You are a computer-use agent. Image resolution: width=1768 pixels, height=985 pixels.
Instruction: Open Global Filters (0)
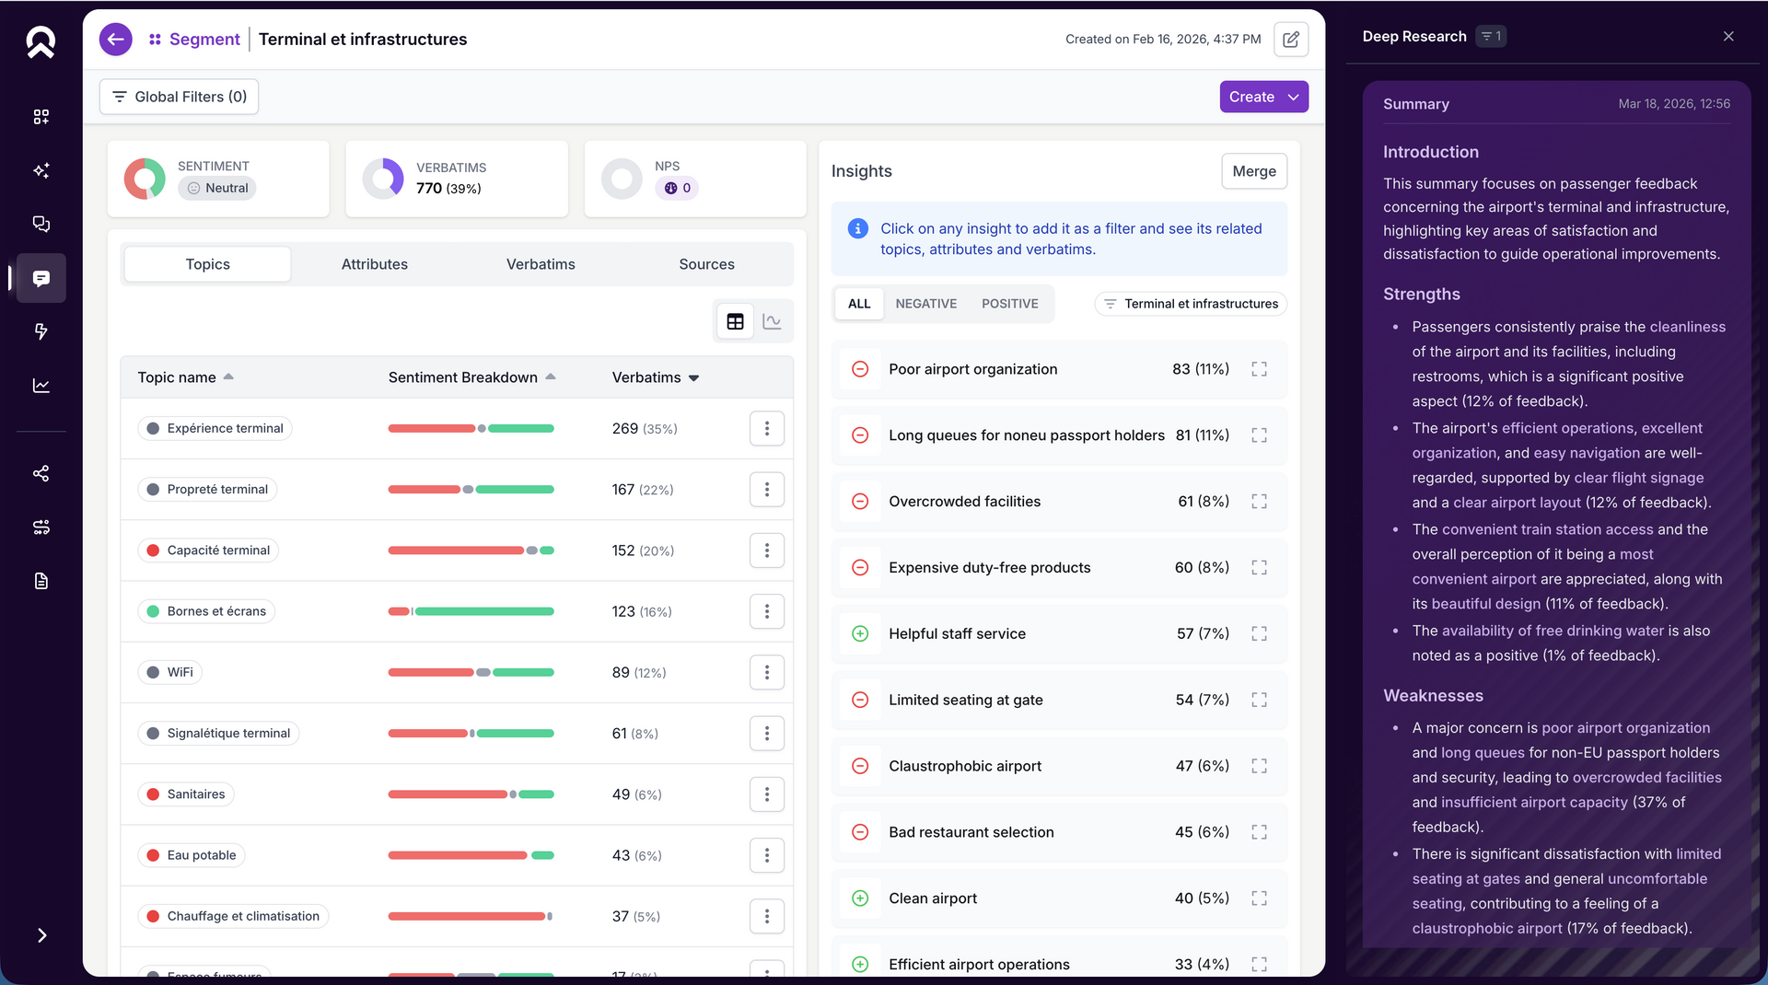[x=179, y=97]
